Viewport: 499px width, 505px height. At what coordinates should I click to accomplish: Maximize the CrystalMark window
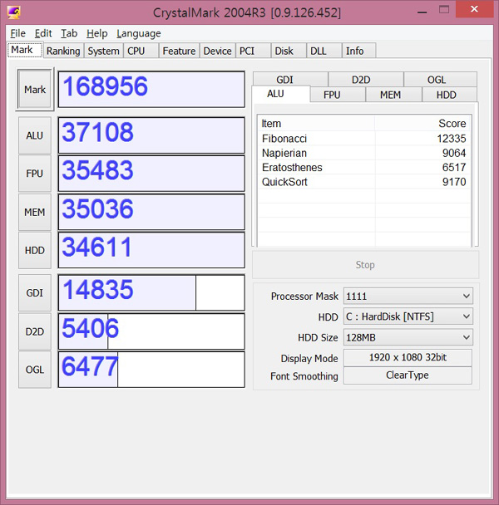click(x=444, y=10)
